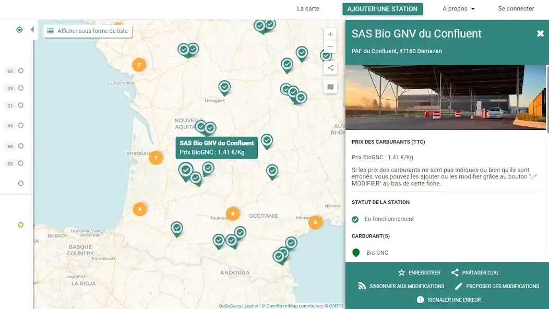Click the Se connecter menu item
Screen dimensions: 549x309
click(516, 8)
